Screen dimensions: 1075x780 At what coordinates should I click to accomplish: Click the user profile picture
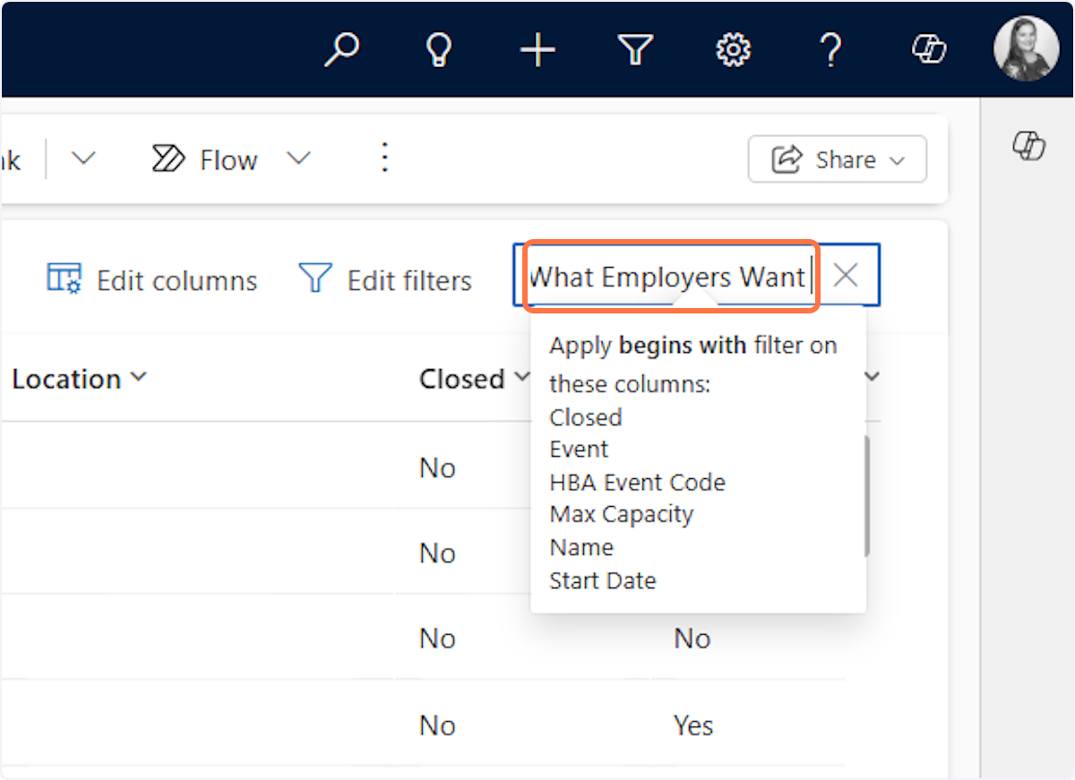coord(1026,50)
